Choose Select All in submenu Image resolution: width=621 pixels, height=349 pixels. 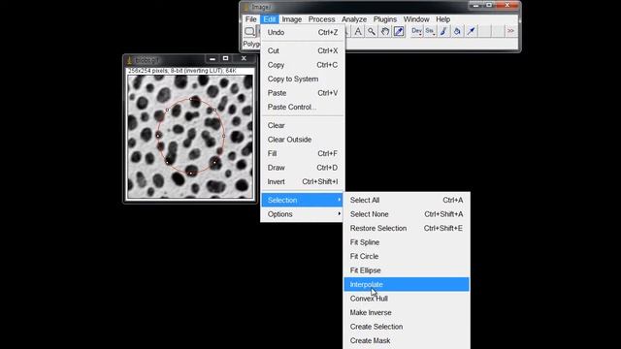point(407,201)
